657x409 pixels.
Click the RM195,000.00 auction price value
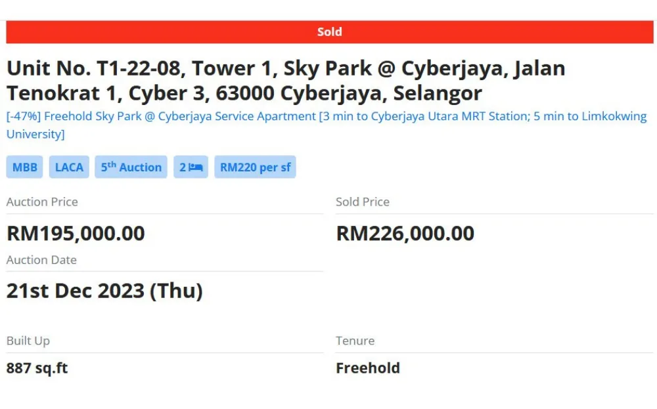click(x=76, y=234)
